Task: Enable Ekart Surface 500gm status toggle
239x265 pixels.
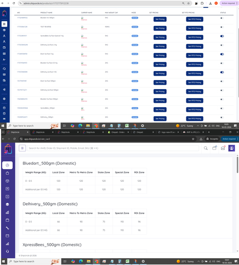Action: (x=222, y=81)
